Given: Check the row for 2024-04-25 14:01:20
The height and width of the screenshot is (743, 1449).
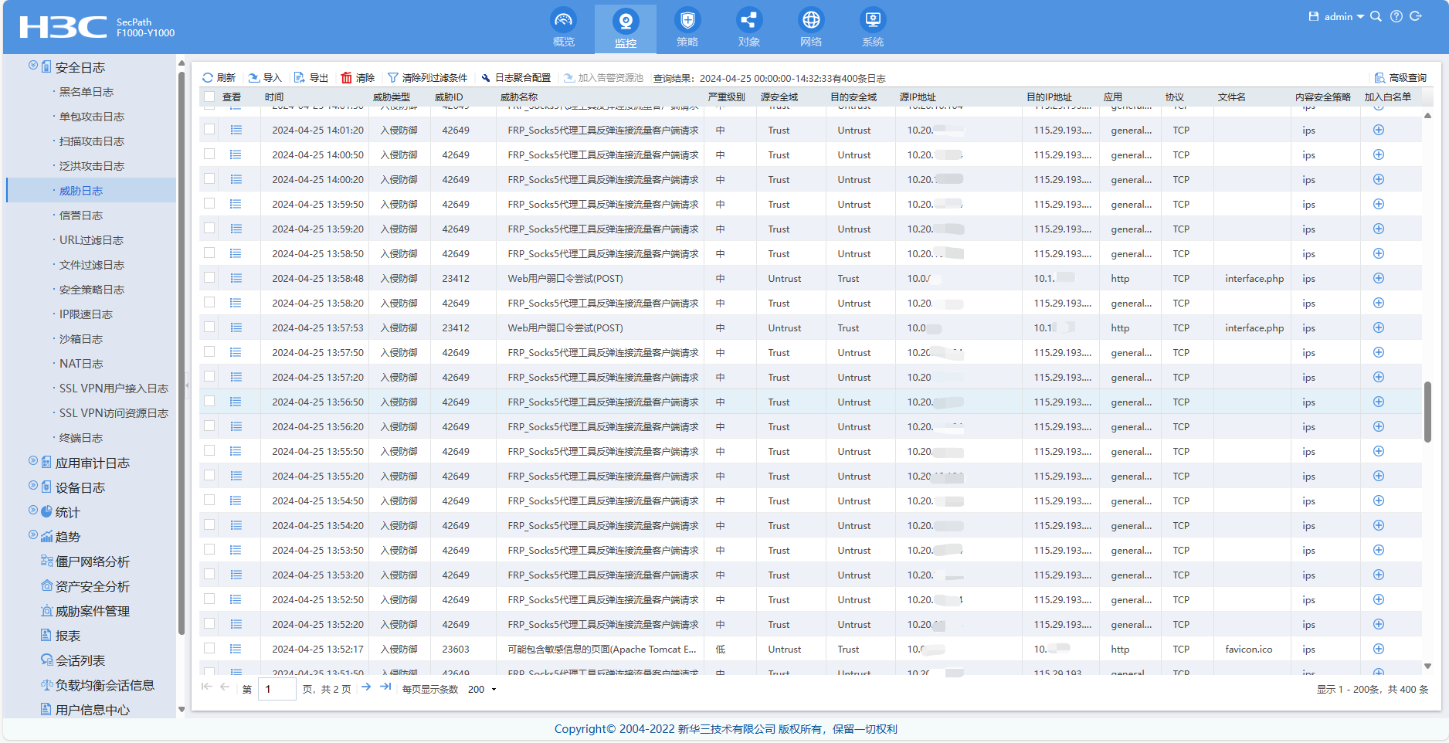Looking at the screenshot, I should coord(209,129).
